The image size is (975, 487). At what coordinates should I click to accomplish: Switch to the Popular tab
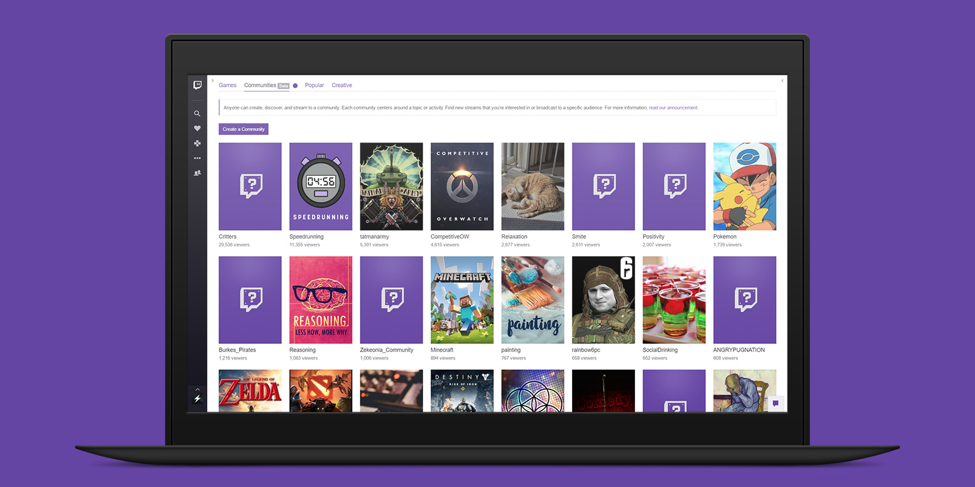(315, 85)
